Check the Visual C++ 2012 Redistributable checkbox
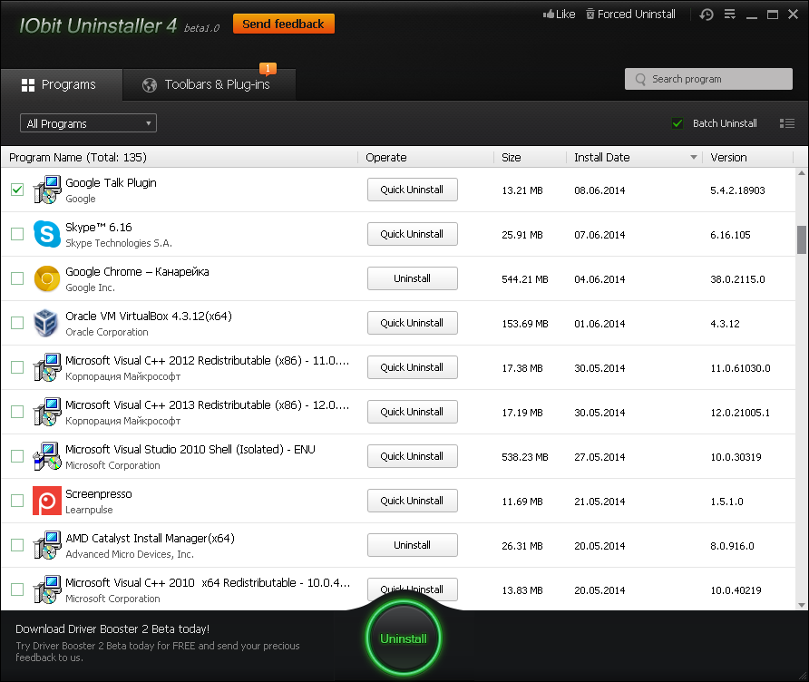 coord(17,366)
